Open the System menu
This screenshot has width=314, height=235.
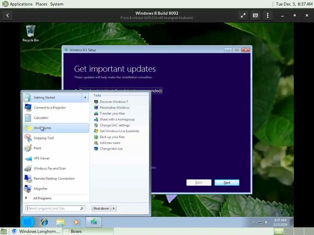click(x=57, y=4)
